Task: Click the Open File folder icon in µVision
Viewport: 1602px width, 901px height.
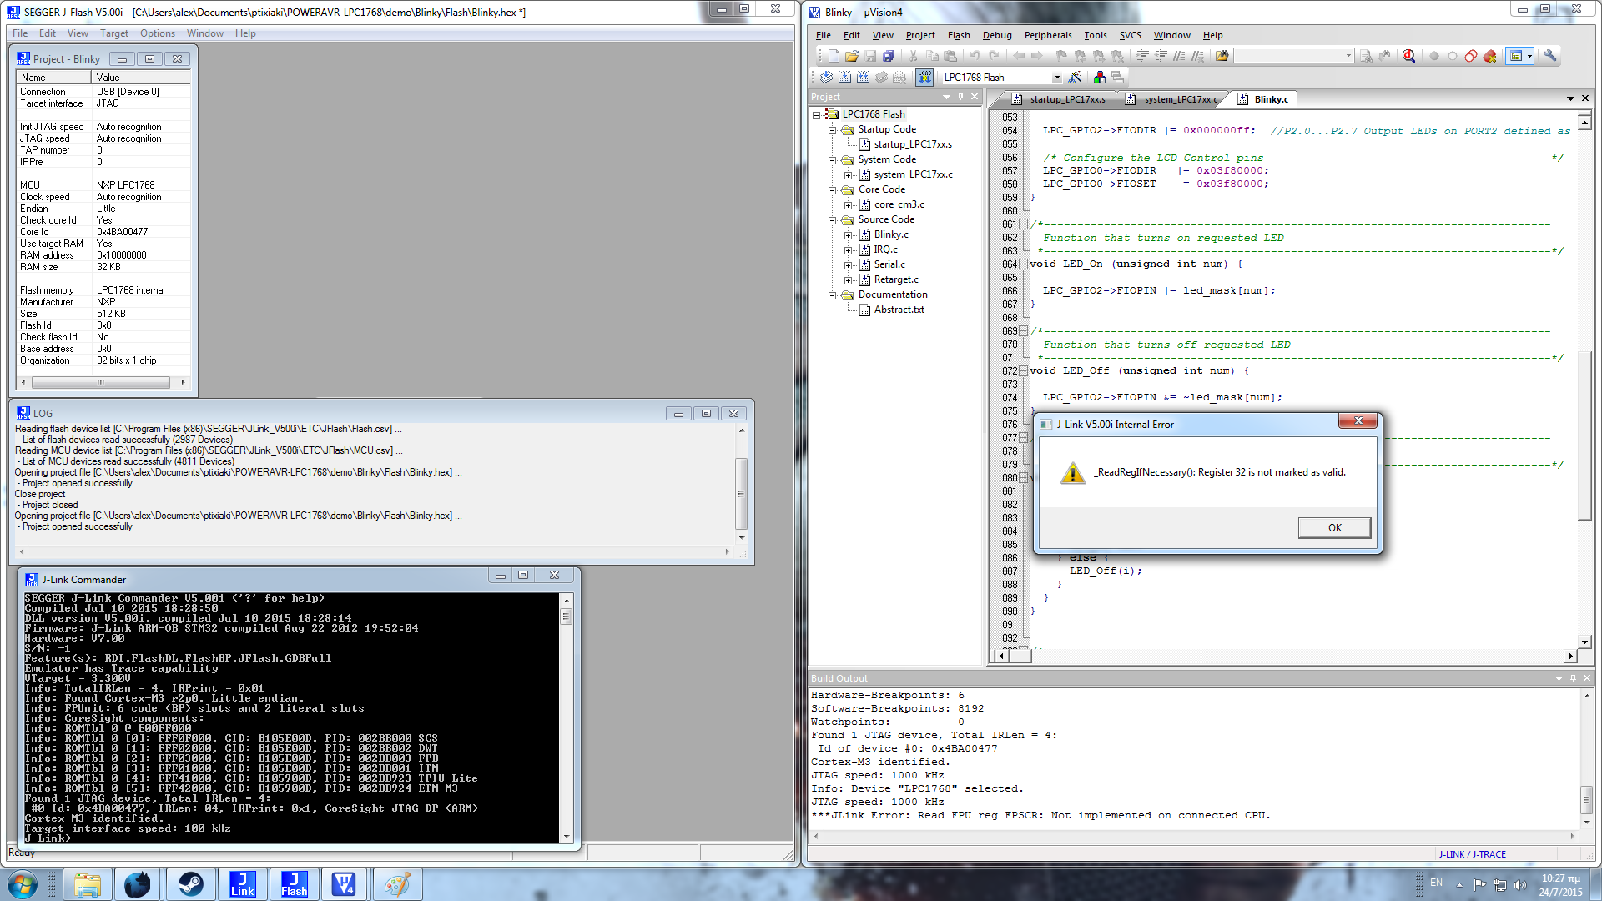Action: point(851,56)
